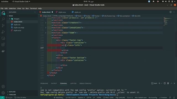Click Prettier in status bar

[x=163, y=98]
